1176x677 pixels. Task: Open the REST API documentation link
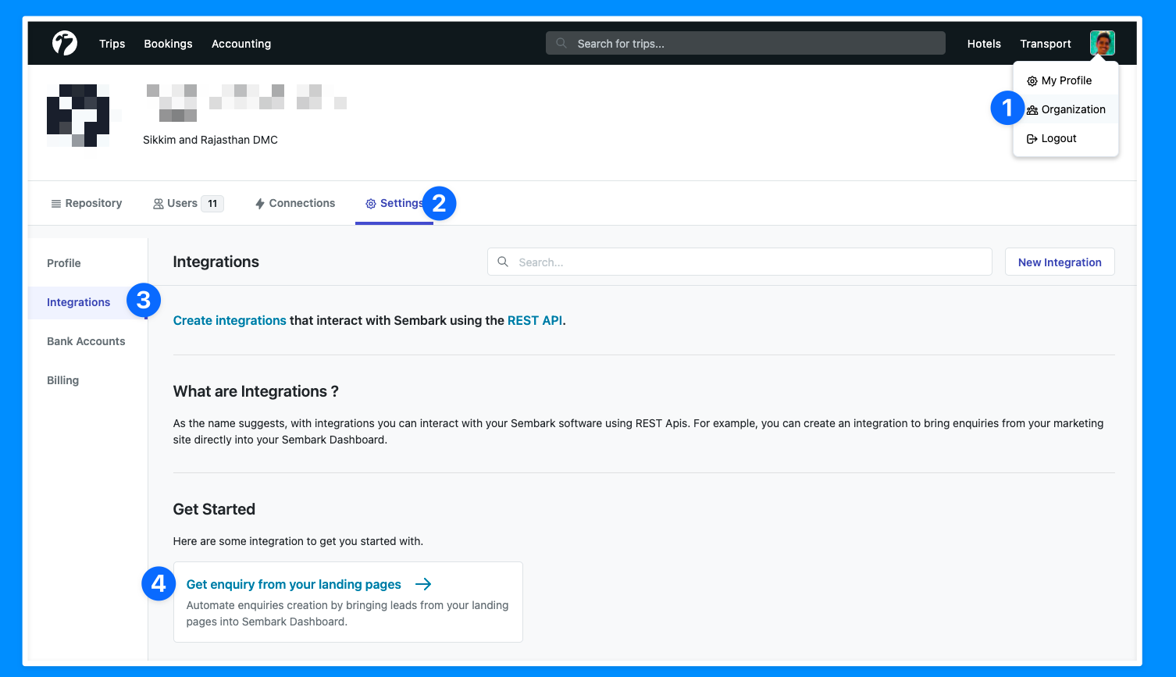coord(535,320)
